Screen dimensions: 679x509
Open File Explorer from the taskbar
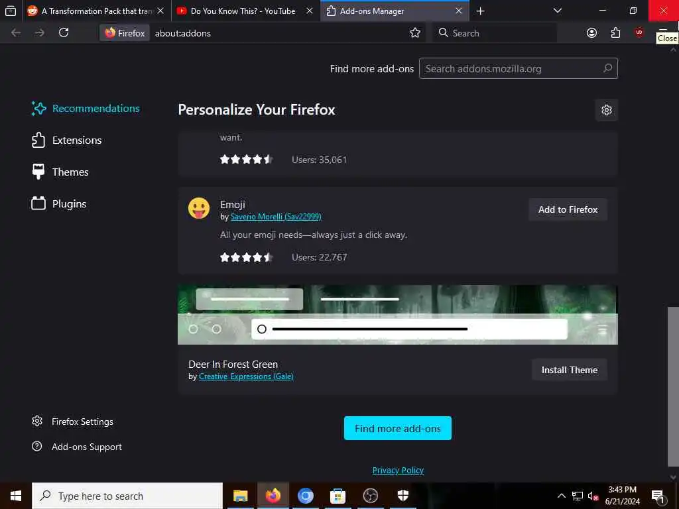click(x=240, y=496)
